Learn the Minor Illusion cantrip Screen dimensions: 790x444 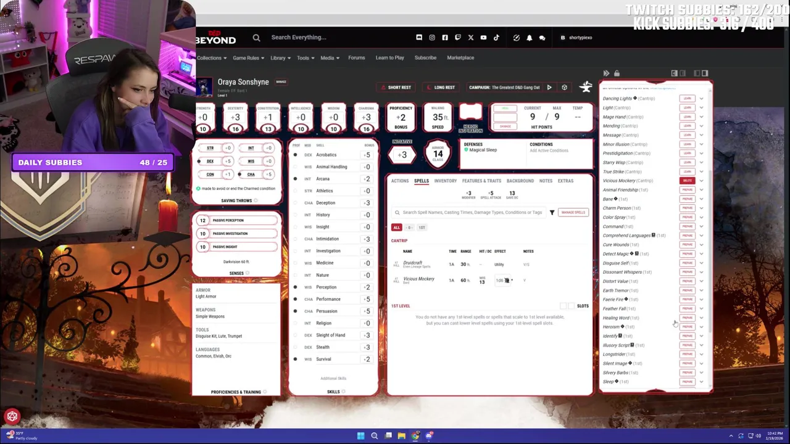click(x=687, y=144)
